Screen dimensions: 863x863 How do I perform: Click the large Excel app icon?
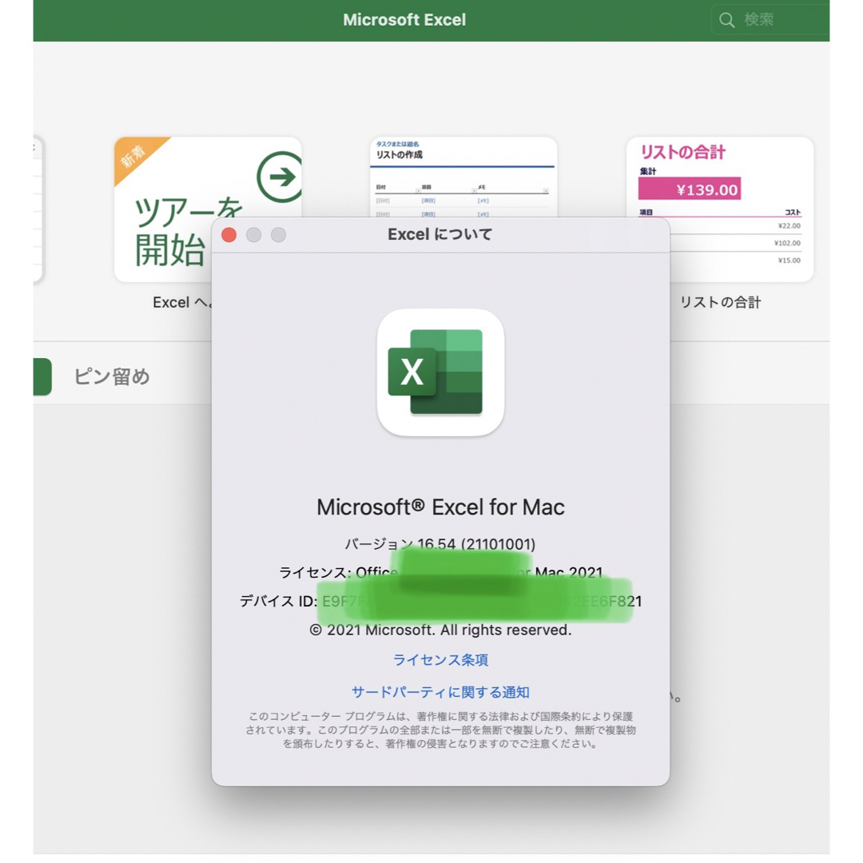pyautogui.click(x=440, y=372)
